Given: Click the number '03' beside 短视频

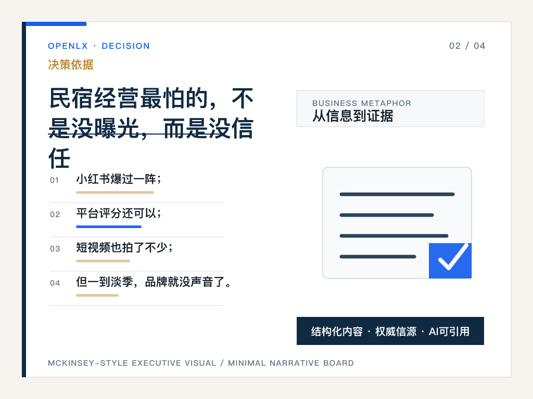Looking at the screenshot, I should point(55,249).
